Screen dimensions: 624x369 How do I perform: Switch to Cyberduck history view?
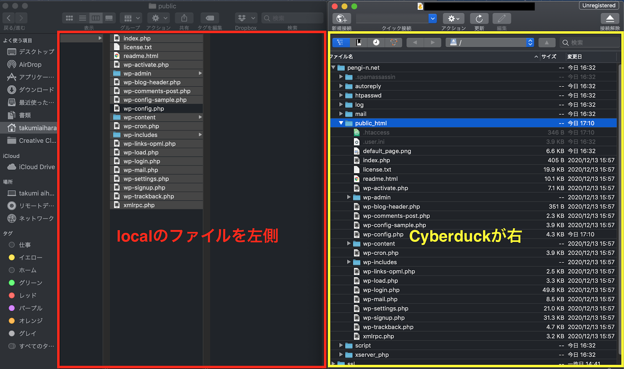point(376,42)
